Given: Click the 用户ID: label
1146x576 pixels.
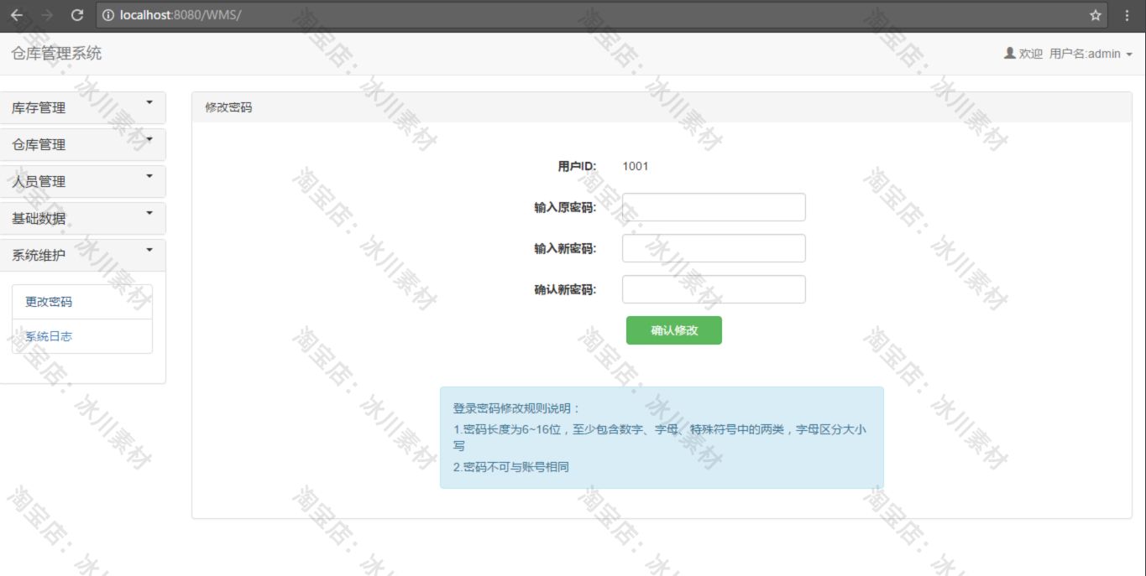Looking at the screenshot, I should point(577,166).
